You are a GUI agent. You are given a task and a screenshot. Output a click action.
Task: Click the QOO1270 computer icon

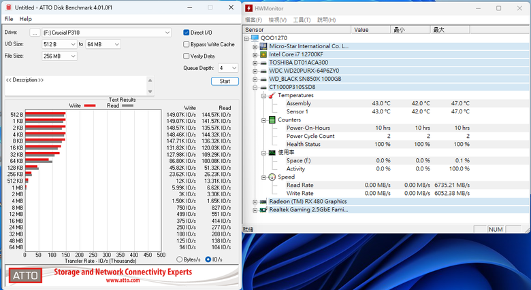(255, 38)
